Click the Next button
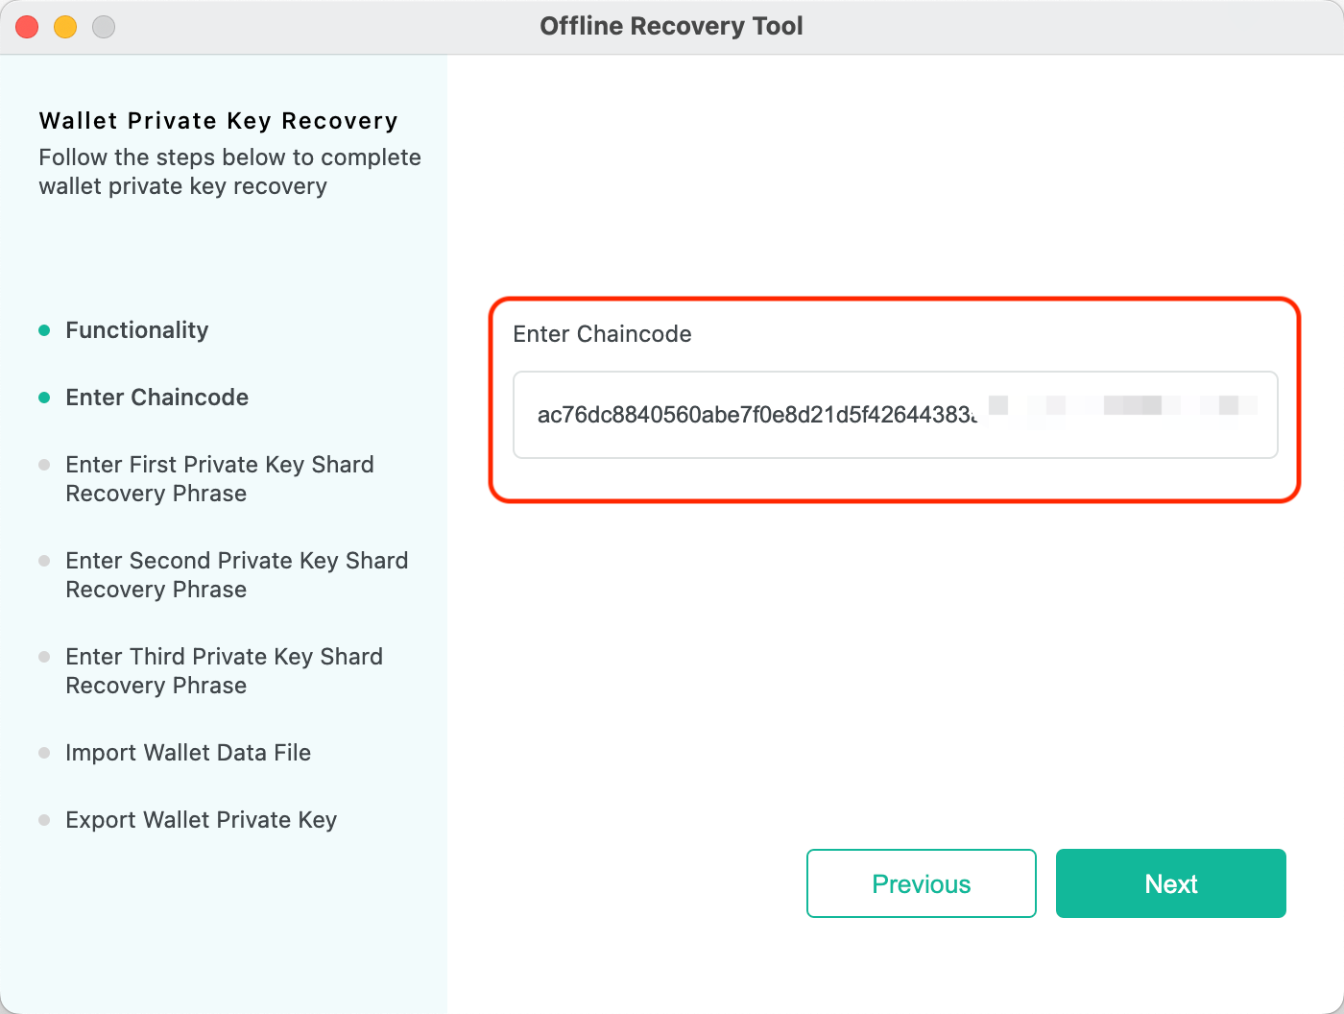 [1170, 883]
